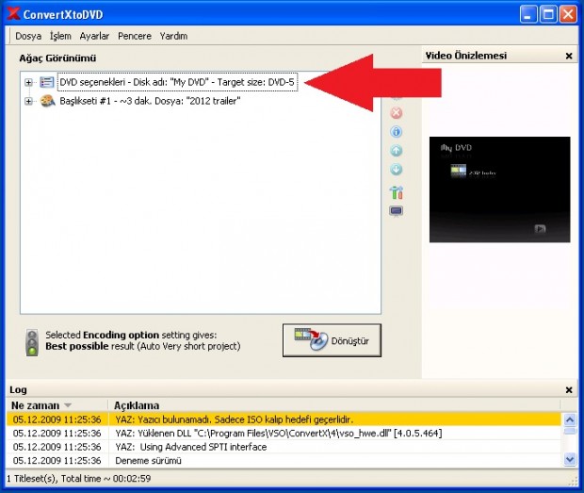Select log row 'Using Advanced SPTI interface'
584x493 pixels.
pos(284,447)
